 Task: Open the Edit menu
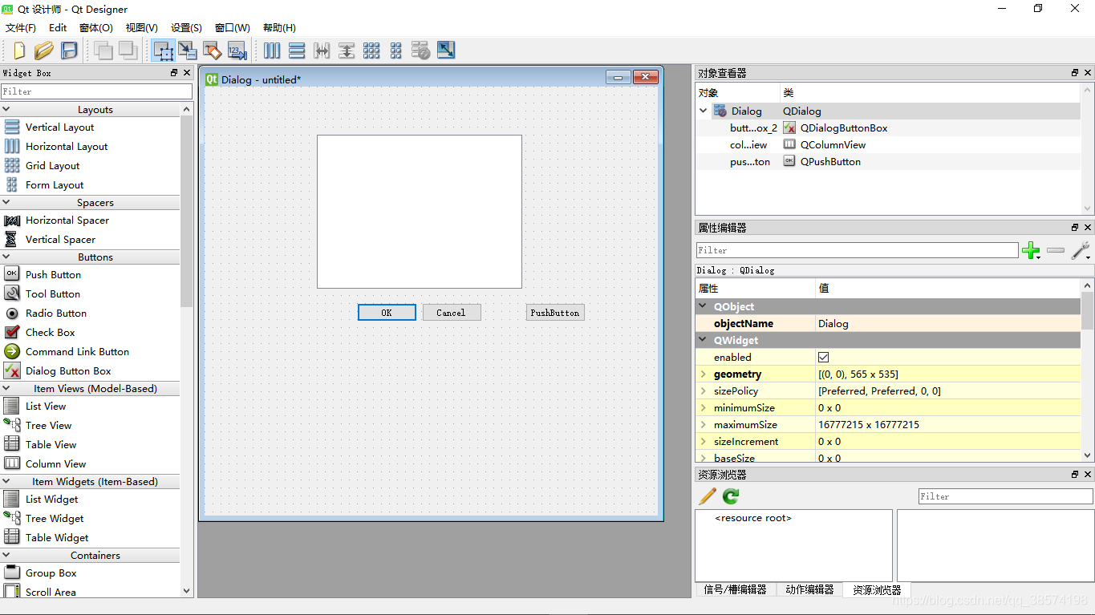coord(58,27)
